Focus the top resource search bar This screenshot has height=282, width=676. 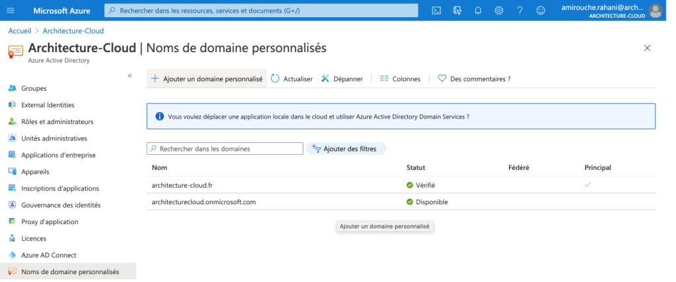(x=261, y=11)
